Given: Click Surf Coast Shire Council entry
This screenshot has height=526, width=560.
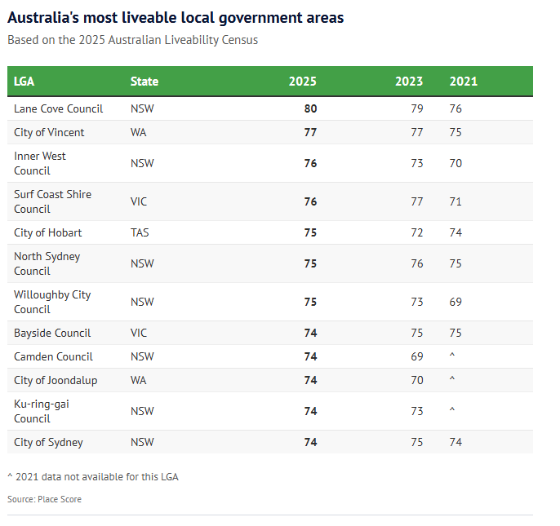Looking at the screenshot, I should pos(52,201).
